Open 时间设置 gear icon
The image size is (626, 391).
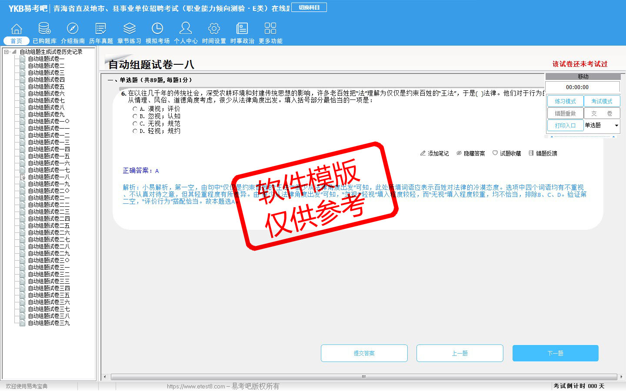point(214,29)
